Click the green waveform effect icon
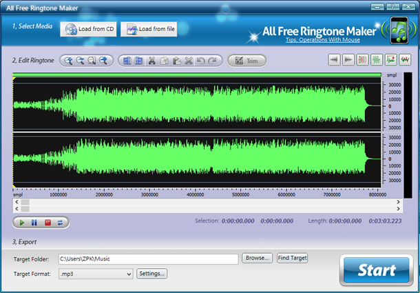This screenshot has height=293, width=420. 377,59
